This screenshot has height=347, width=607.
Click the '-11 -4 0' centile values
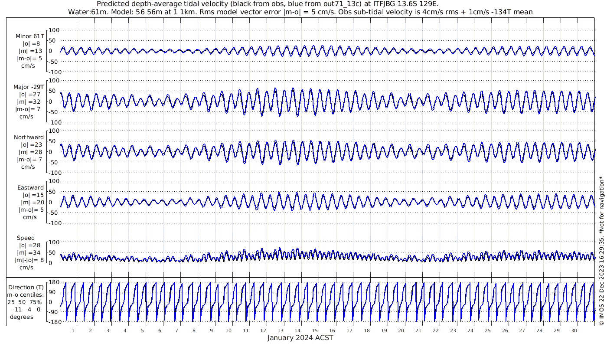click(x=27, y=309)
